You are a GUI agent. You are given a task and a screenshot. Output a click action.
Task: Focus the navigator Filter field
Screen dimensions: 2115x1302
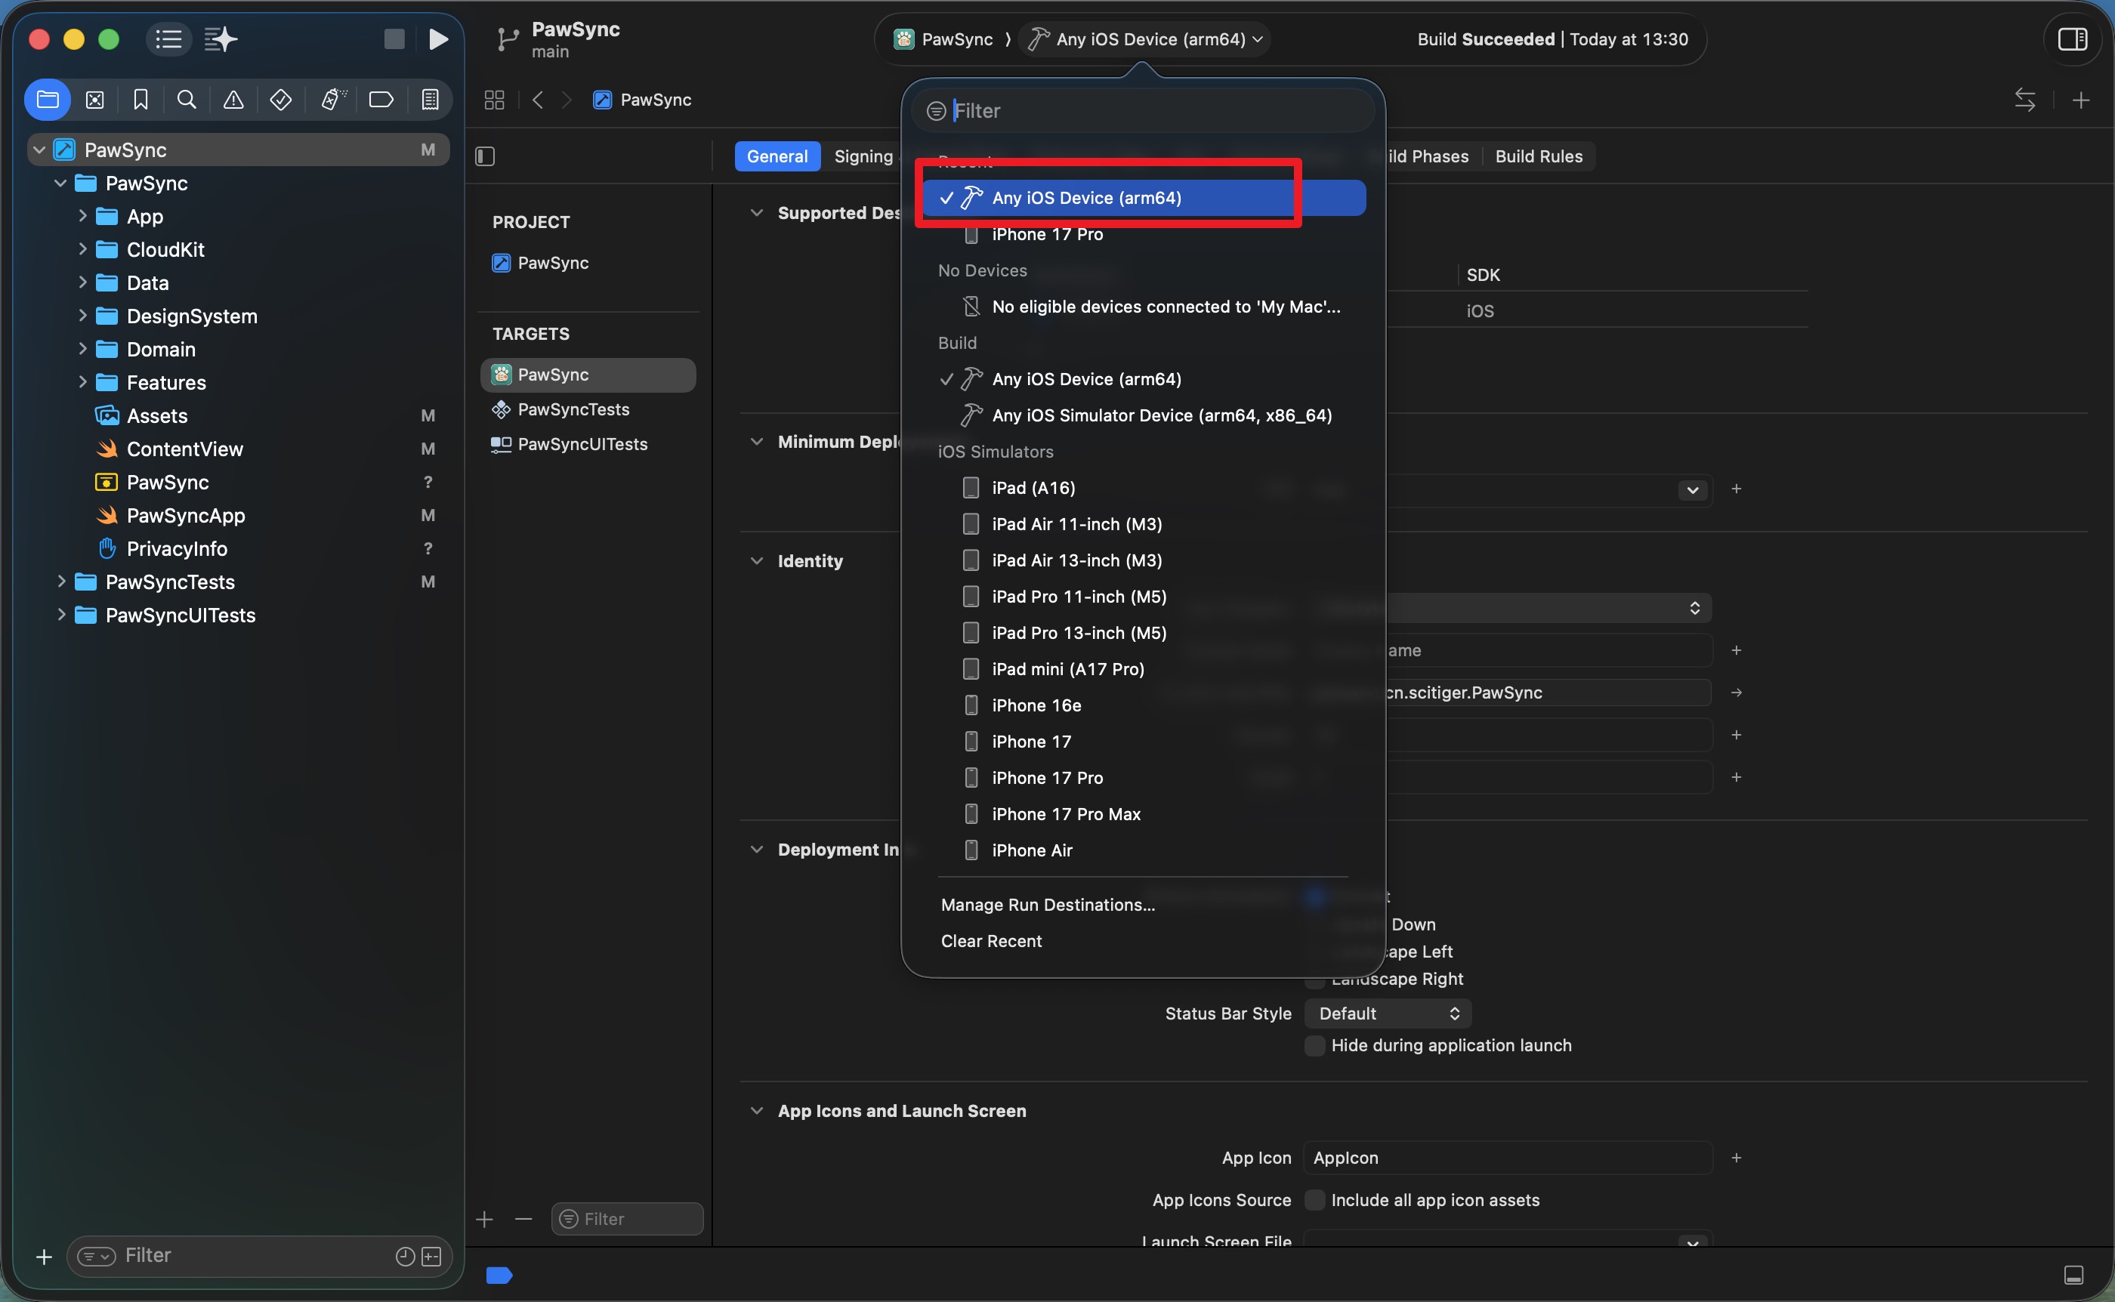point(258,1257)
